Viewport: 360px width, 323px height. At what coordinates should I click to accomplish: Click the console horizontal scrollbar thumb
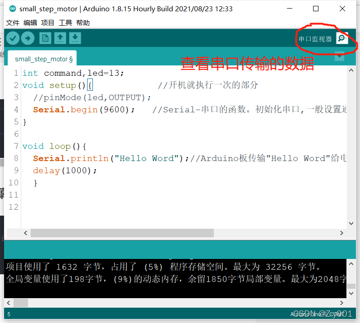[x=21, y=303]
